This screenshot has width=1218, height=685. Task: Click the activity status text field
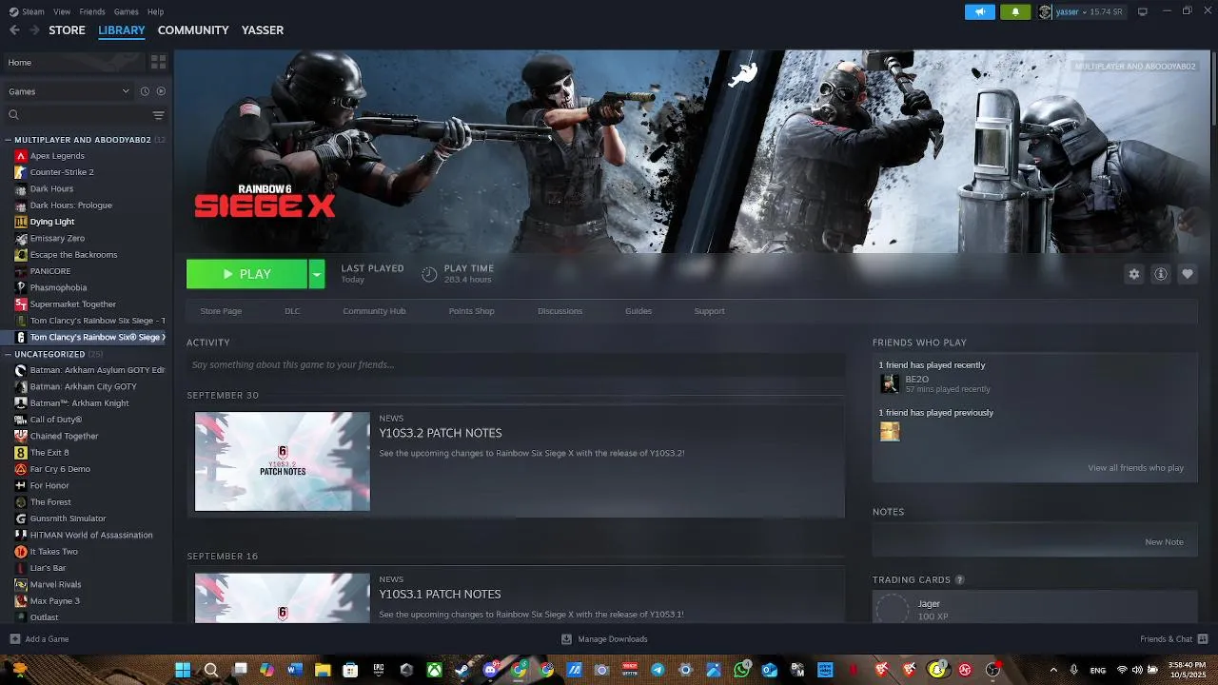516,364
